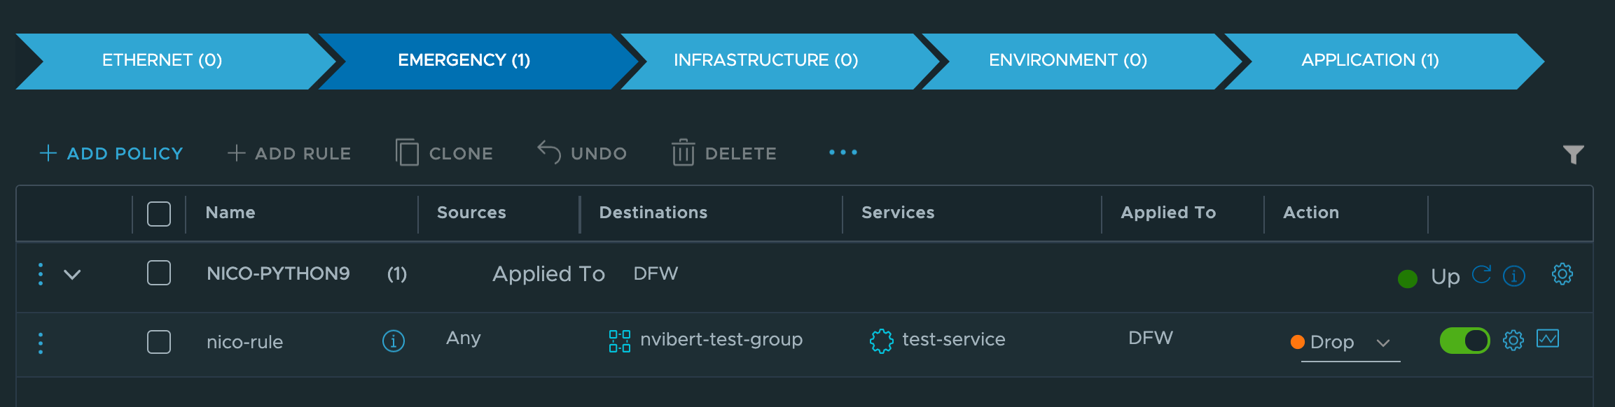Refresh the NICO-PYTHON9 policy status
This screenshot has width=1615, height=407.
(1481, 275)
